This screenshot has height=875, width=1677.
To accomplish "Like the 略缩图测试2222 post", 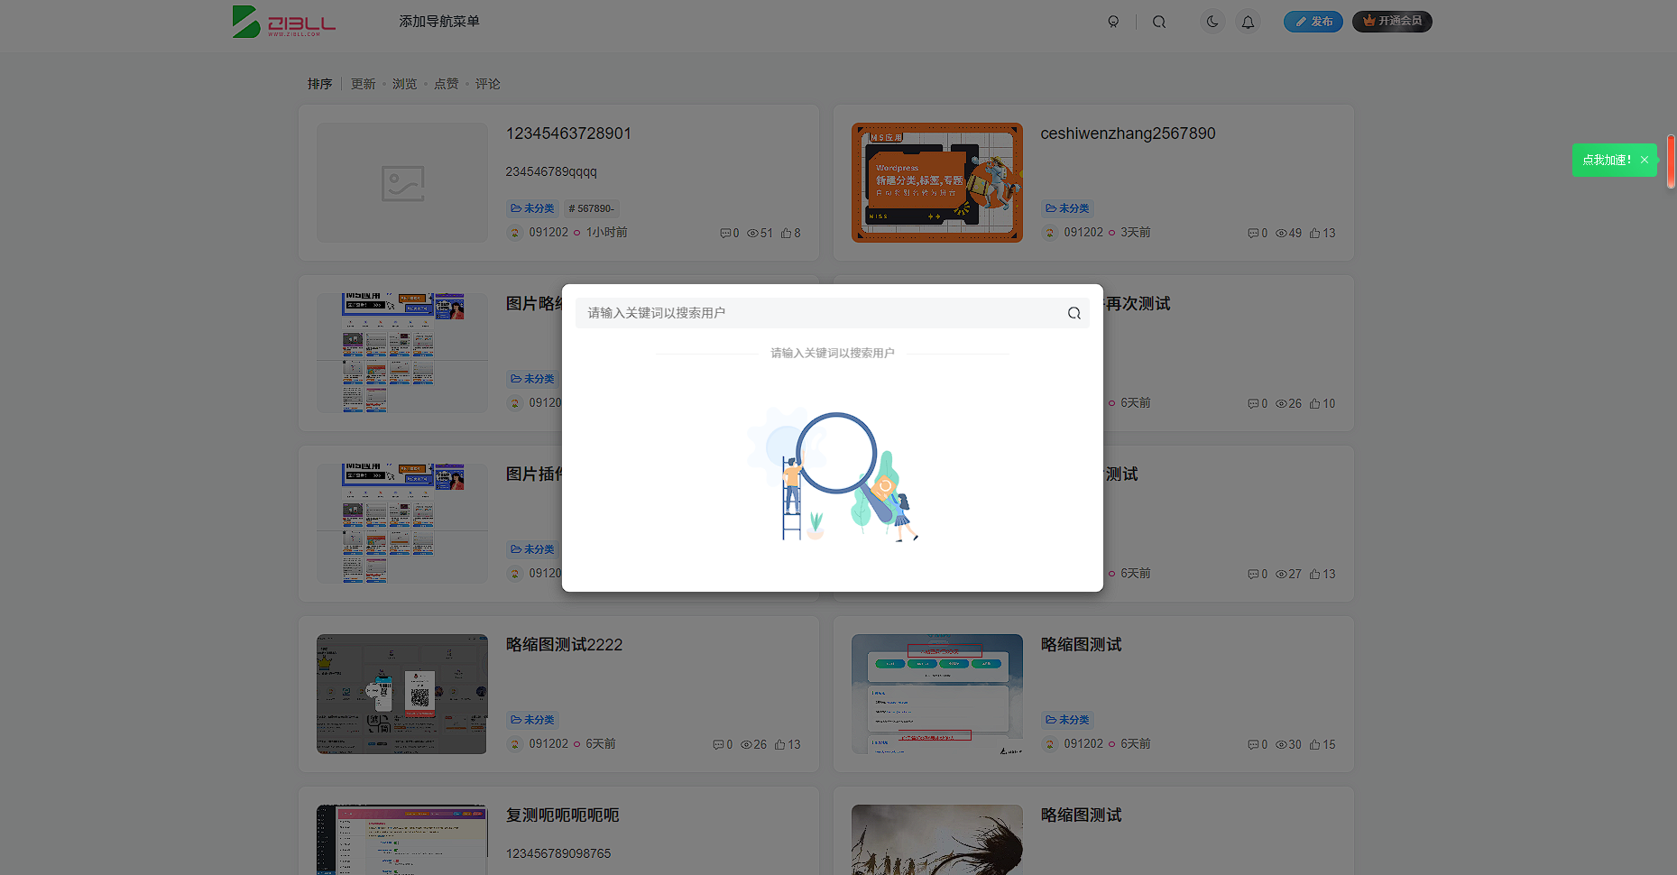I will (781, 743).
